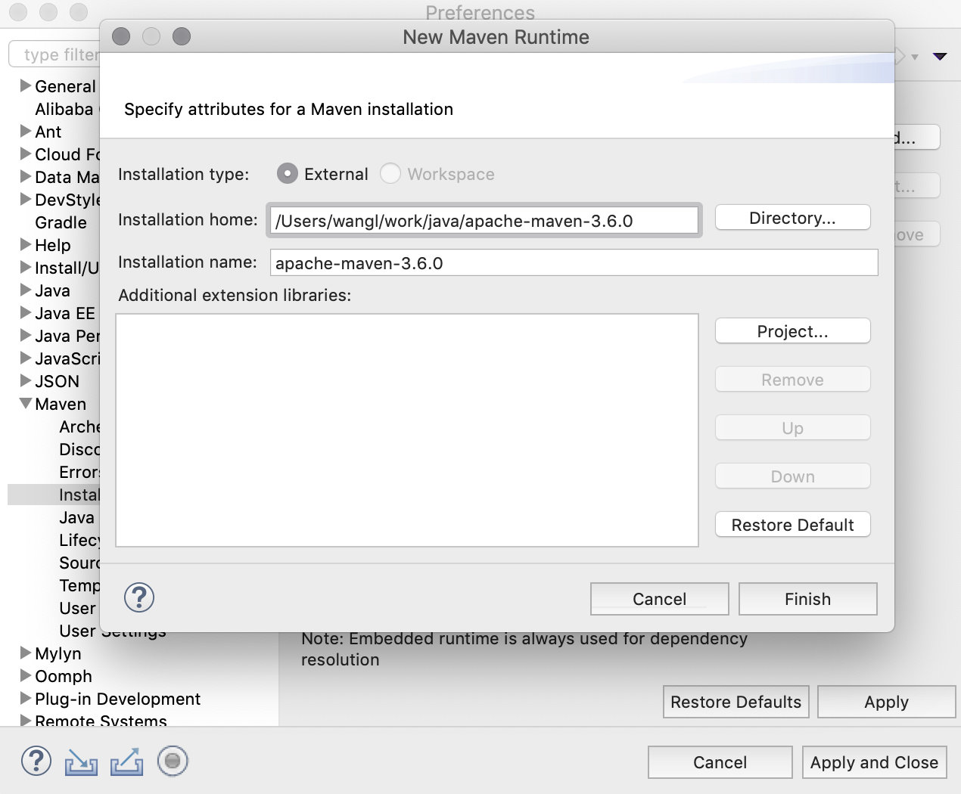This screenshot has width=961, height=794.
Task: Click the Preferences help icon at bottom left
Action: tap(36, 761)
